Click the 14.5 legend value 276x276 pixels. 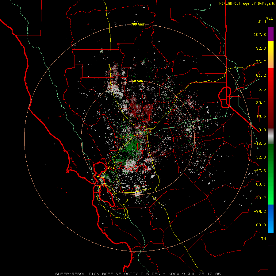261,116
